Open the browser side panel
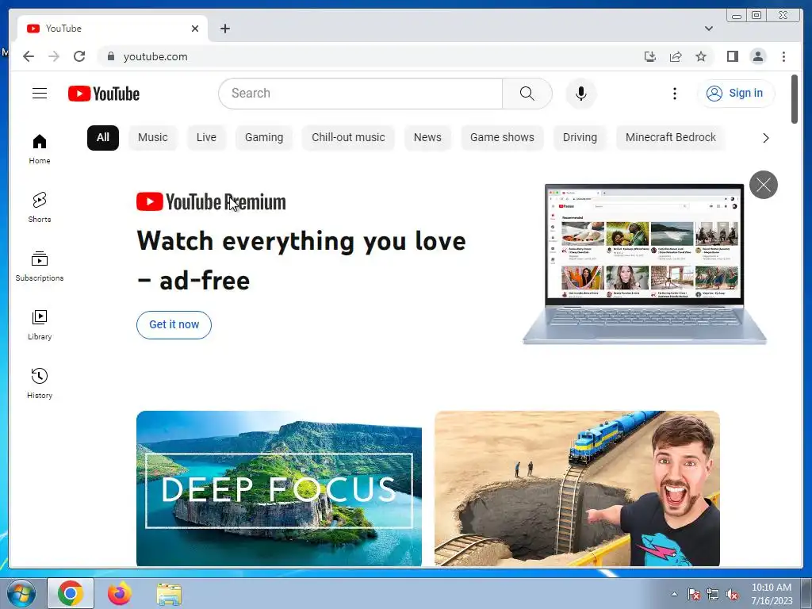 coord(732,56)
